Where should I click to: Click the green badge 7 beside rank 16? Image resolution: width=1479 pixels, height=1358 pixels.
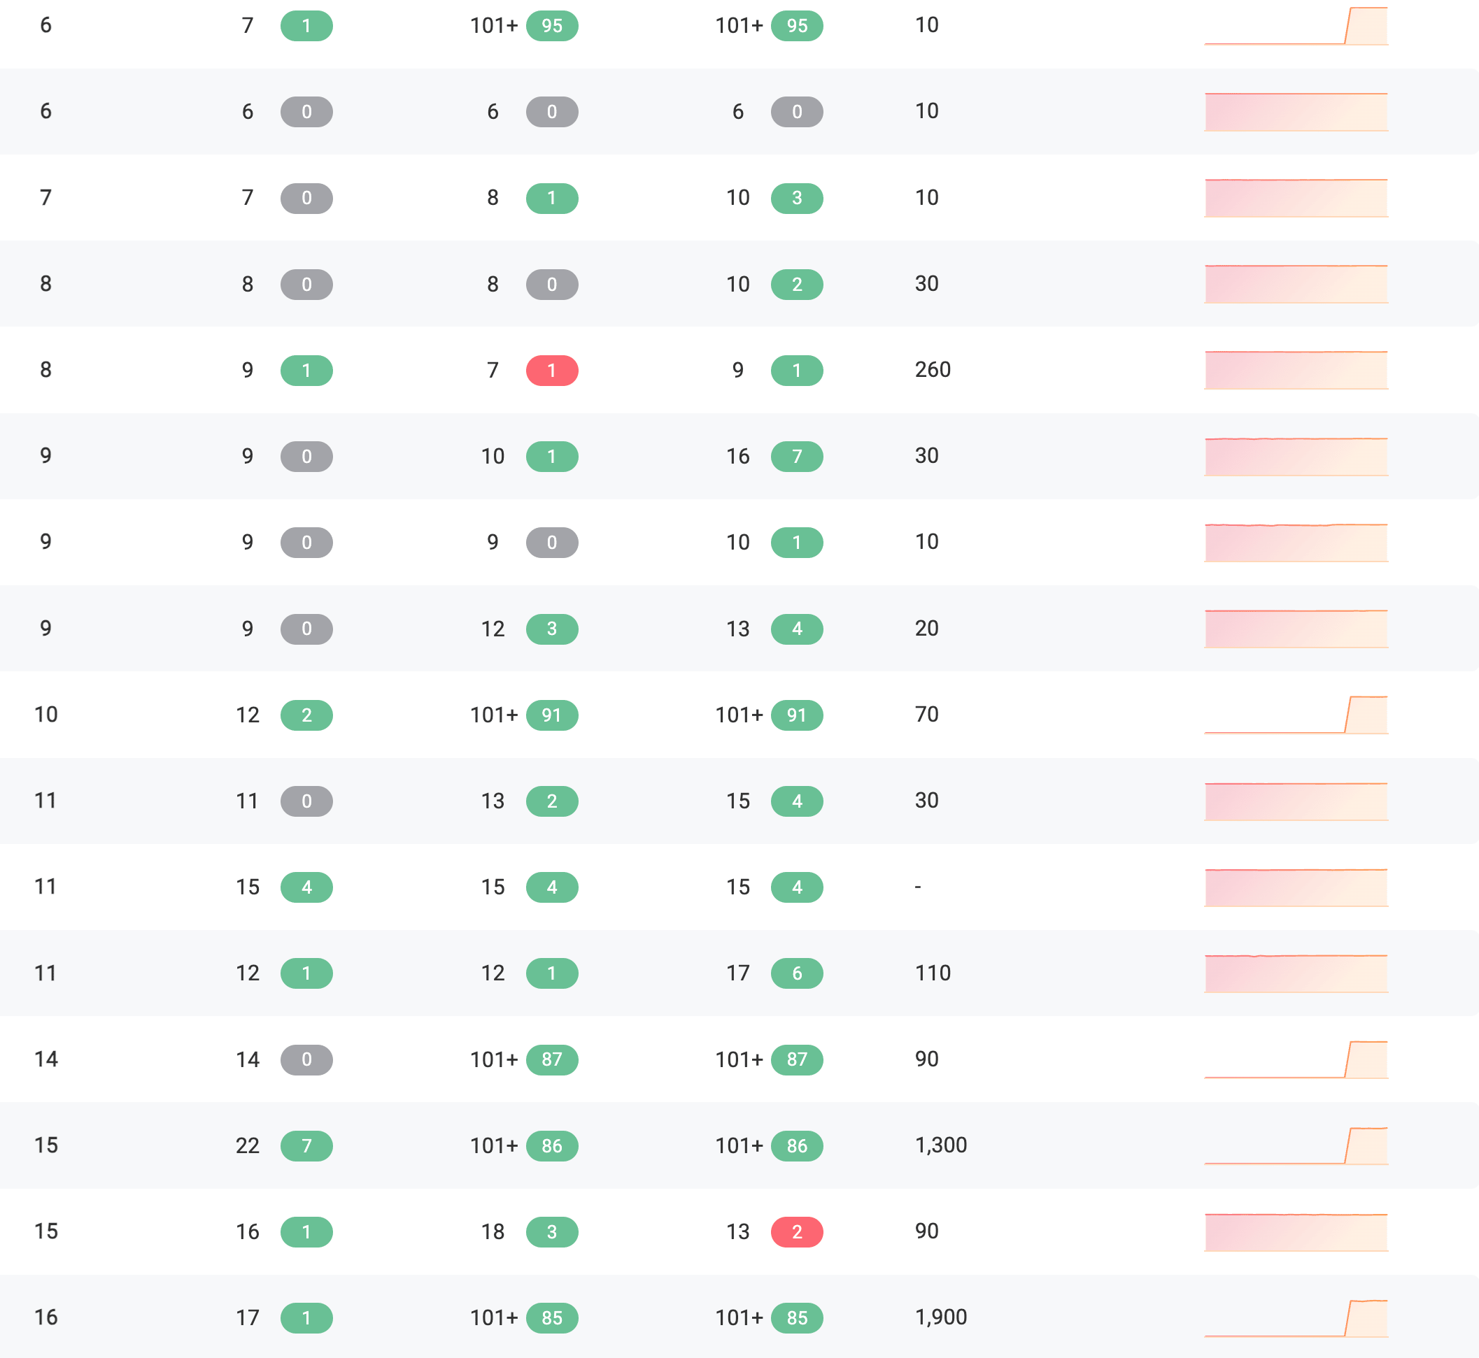click(x=797, y=457)
